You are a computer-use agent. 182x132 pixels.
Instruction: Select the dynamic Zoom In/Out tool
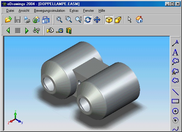pos(78,19)
